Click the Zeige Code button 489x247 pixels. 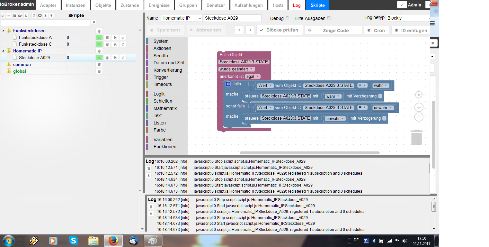tap(333, 30)
